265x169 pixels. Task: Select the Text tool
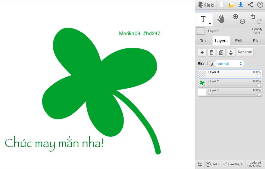(203, 19)
